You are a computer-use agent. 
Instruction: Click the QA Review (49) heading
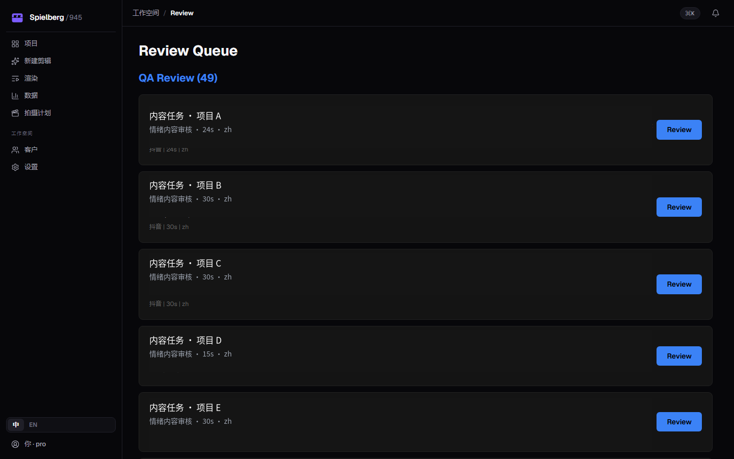coord(178,78)
